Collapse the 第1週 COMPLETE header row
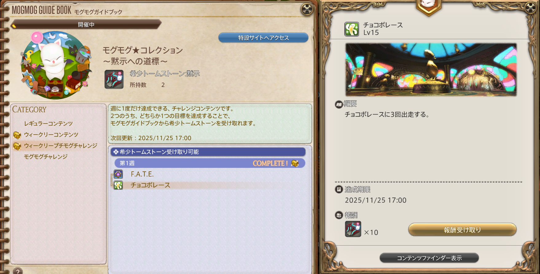Screen dimensions: 540x274 point(210,163)
